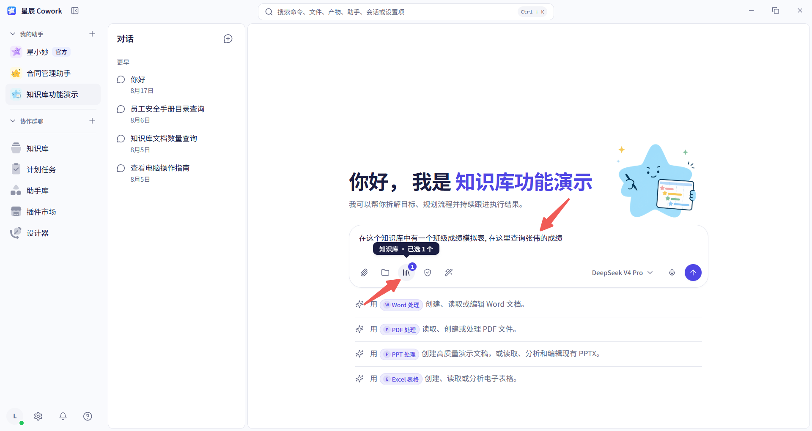Add a new assistant with plus icon

click(92, 34)
